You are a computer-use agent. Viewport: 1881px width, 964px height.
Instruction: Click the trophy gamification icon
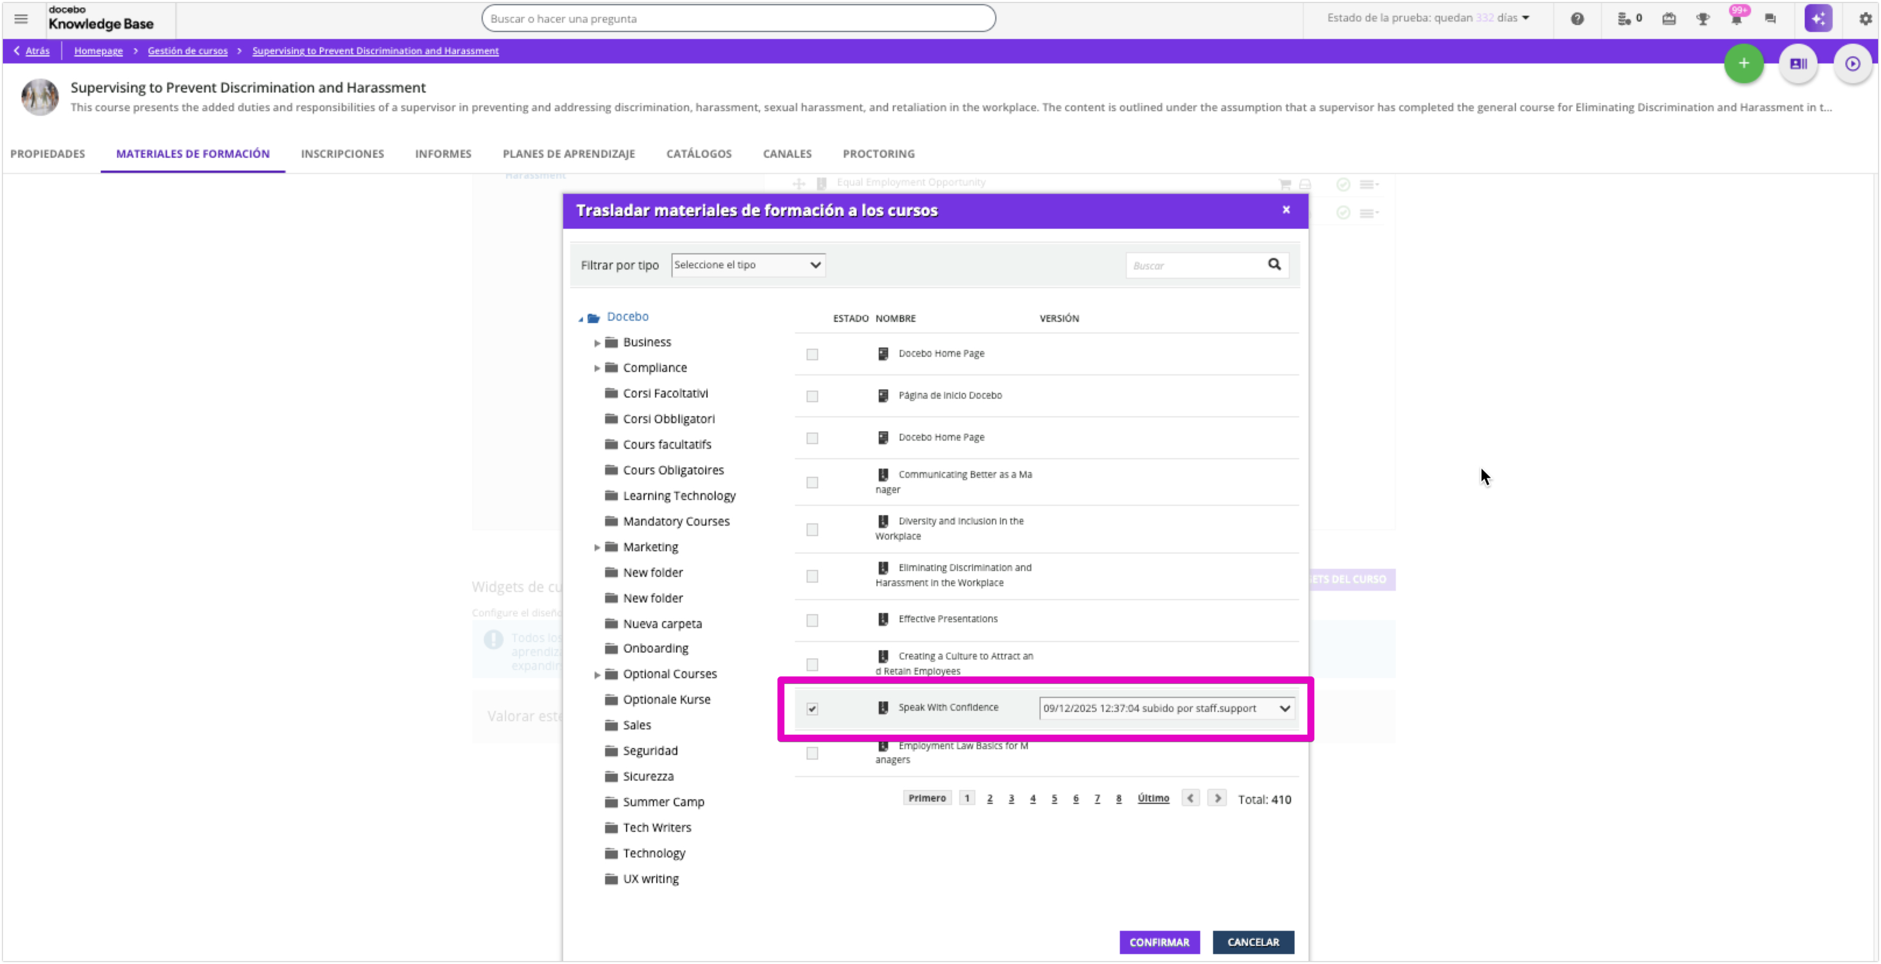[1703, 19]
